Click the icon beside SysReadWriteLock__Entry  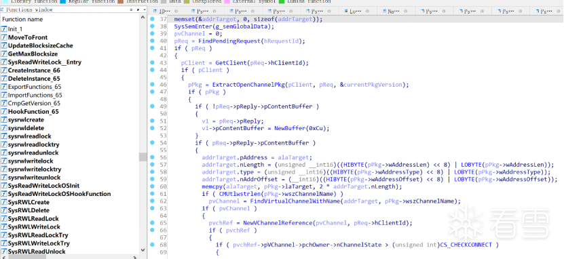pyautogui.click(x=4, y=62)
